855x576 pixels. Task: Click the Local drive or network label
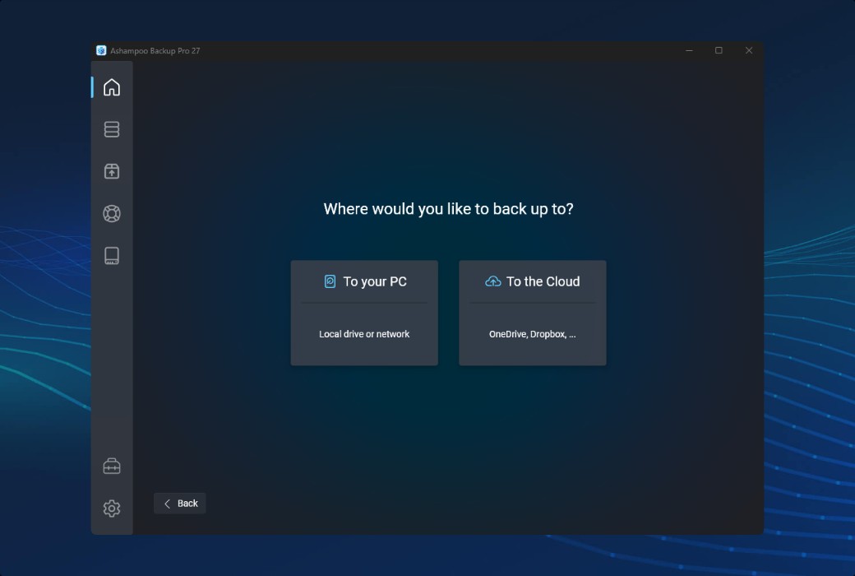point(363,333)
